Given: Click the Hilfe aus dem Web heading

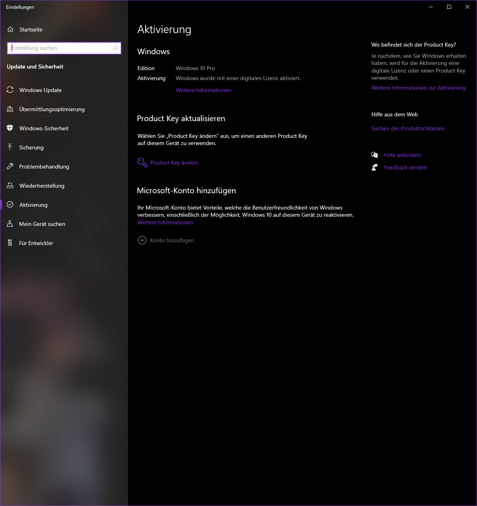Looking at the screenshot, I should [x=395, y=114].
